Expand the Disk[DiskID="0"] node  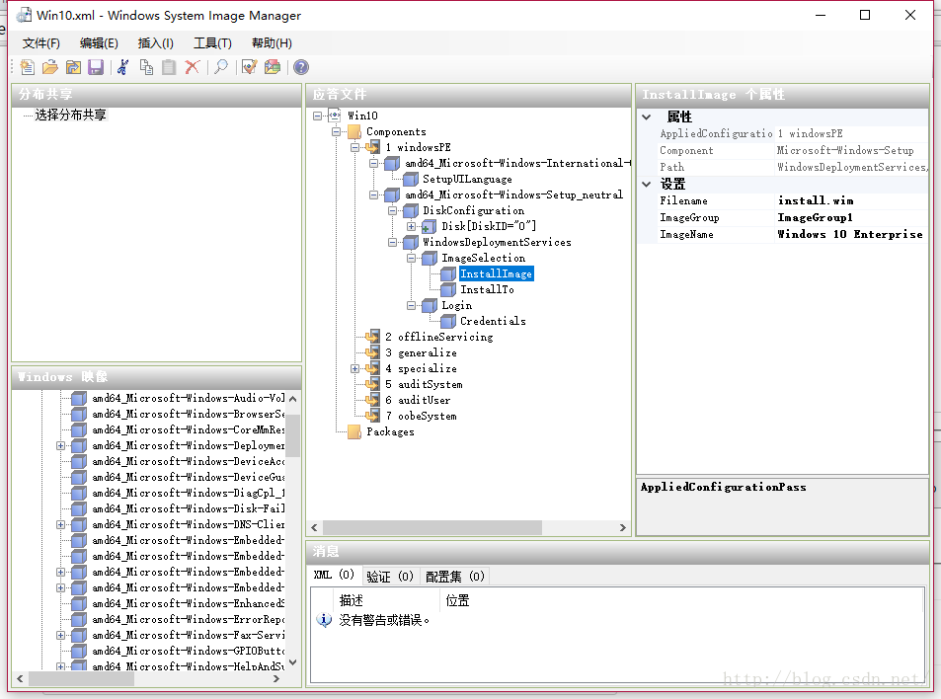coord(411,227)
